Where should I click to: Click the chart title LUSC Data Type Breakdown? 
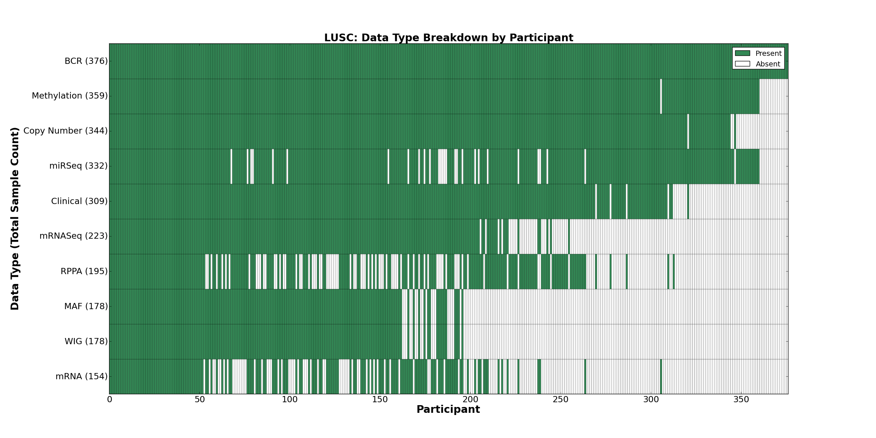(x=448, y=38)
